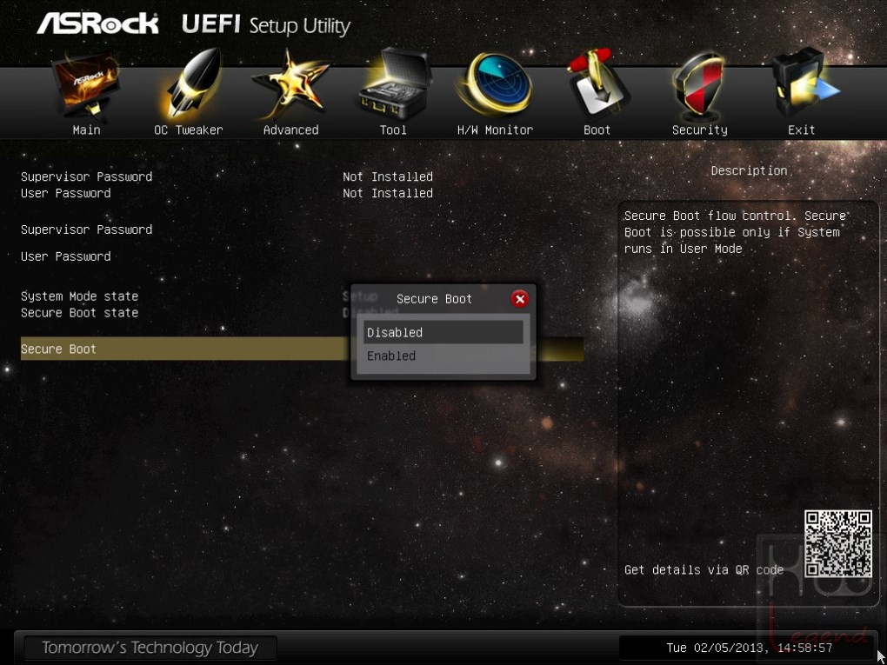Open the Main monitor icon
887x665 pixels.
click(x=86, y=85)
